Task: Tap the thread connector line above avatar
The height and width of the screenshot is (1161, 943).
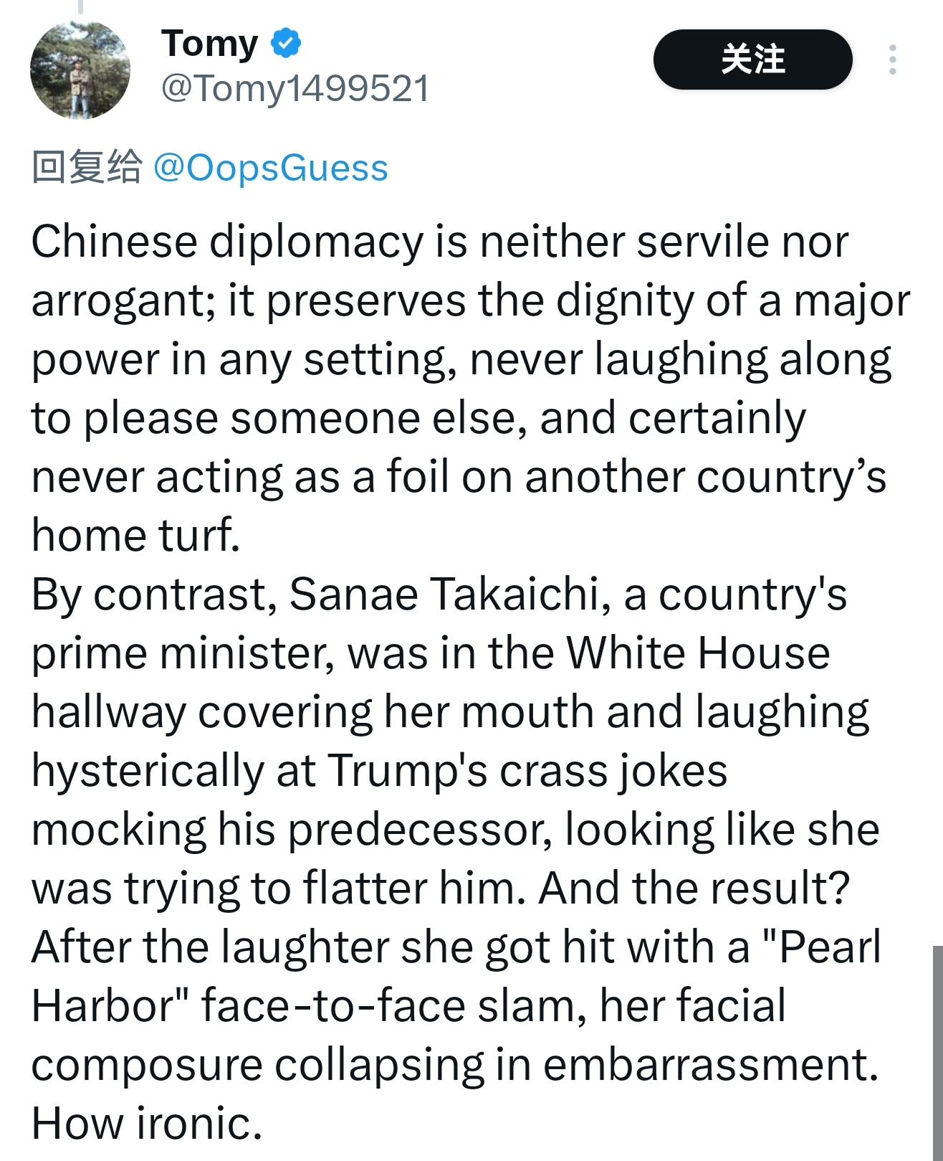Action: tap(80, 7)
